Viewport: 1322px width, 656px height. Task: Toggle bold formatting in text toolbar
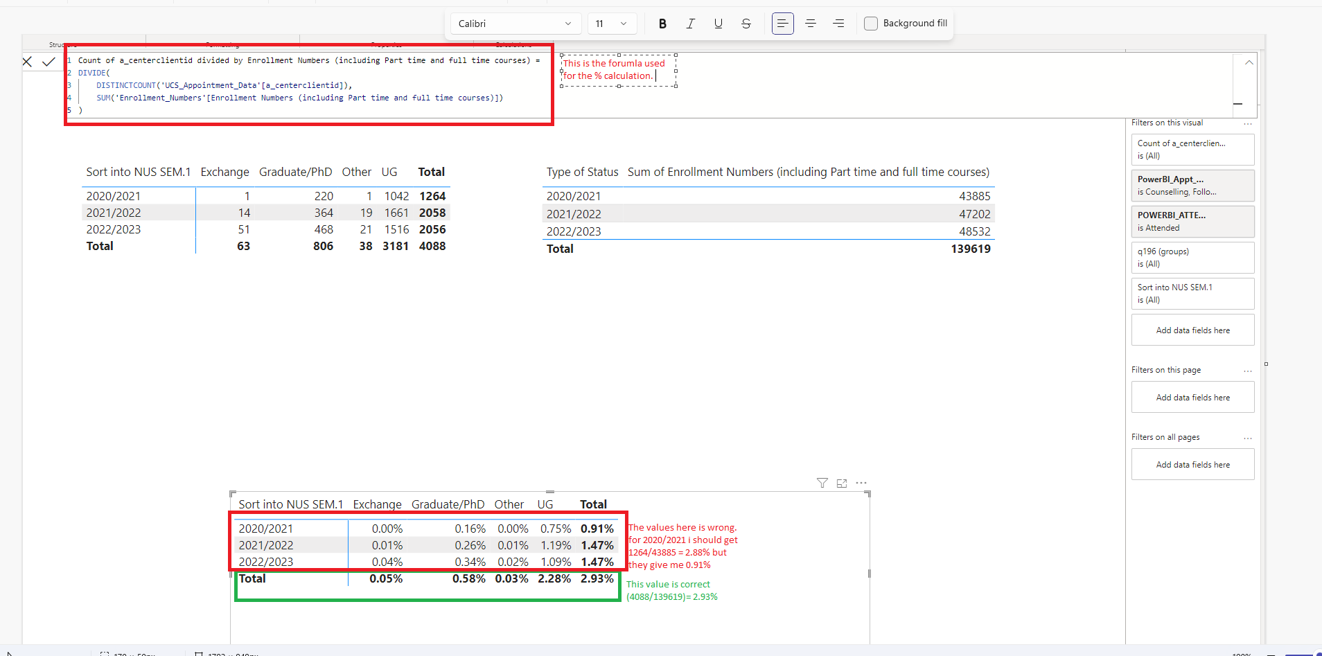click(662, 24)
